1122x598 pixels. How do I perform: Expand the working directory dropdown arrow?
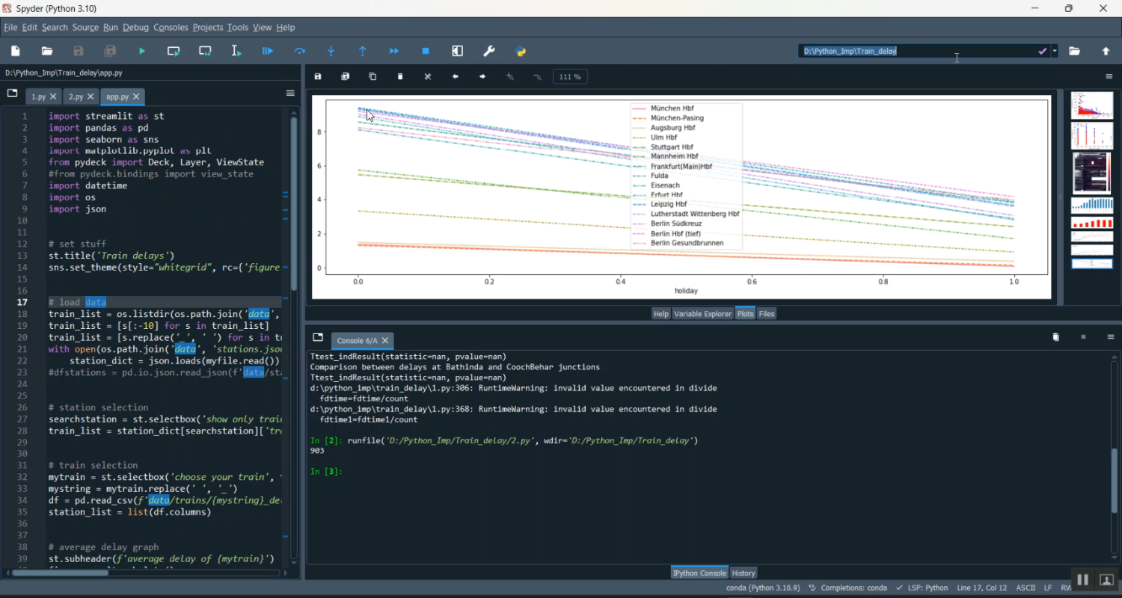[x=1055, y=51]
